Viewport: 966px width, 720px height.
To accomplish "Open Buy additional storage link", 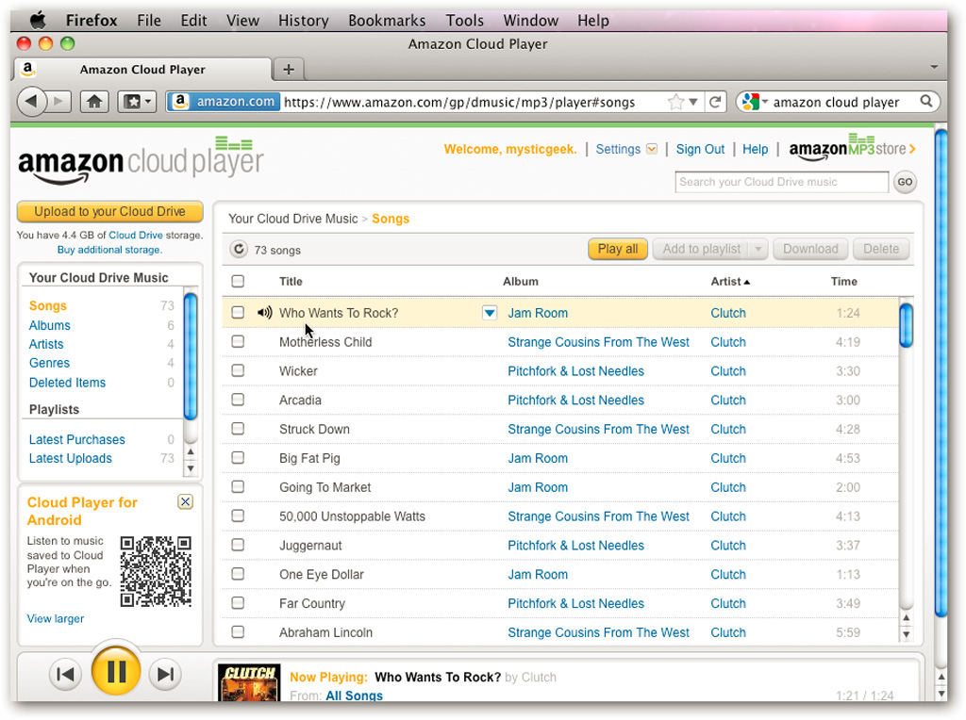I will point(109,249).
